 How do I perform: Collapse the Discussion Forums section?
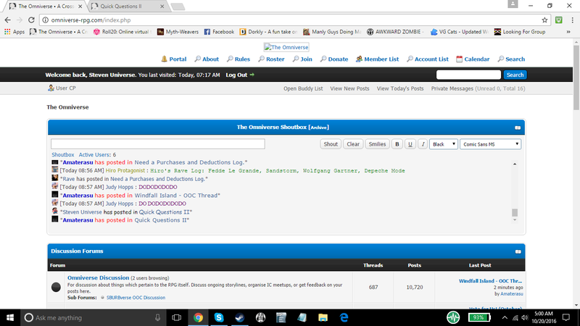point(518,251)
